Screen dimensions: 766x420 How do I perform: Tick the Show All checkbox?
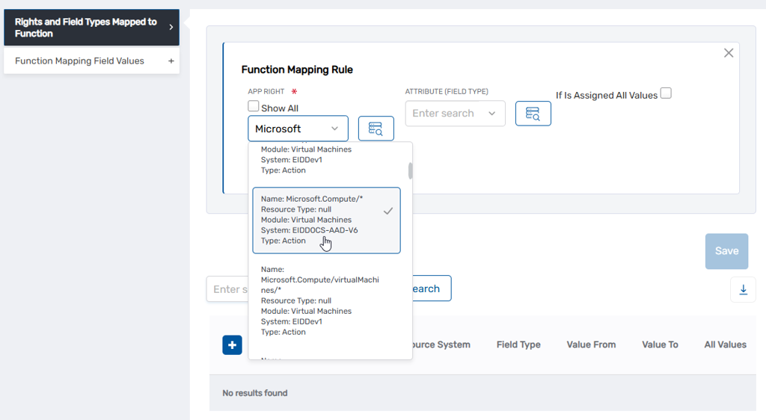click(x=253, y=106)
